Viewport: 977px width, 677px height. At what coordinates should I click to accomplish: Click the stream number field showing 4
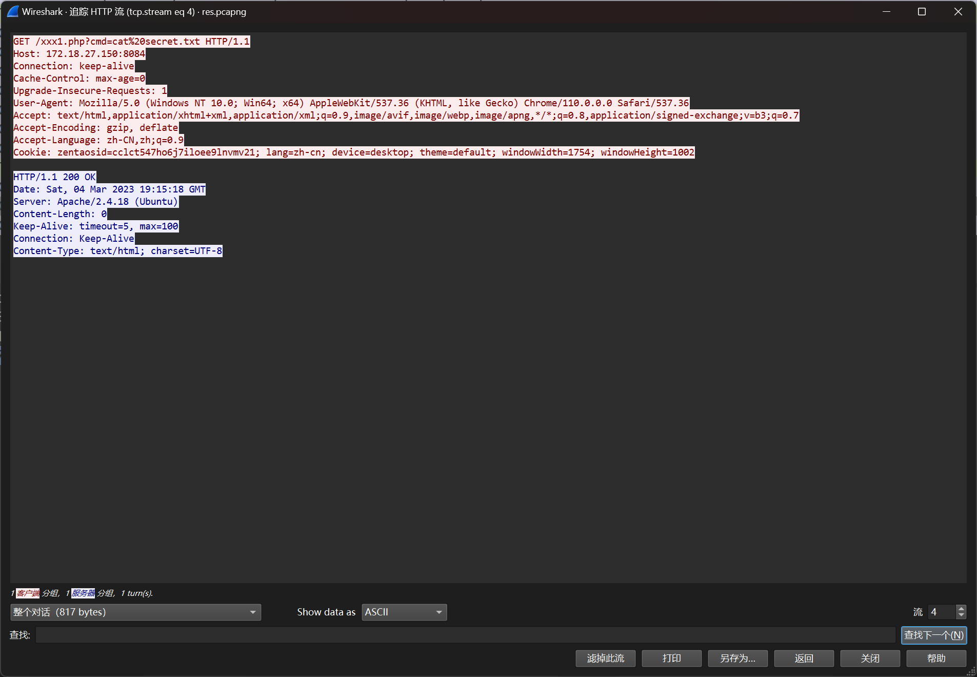tap(942, 612)
